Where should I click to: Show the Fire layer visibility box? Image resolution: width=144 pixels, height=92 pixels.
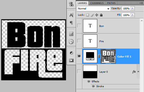tap(79, 41)
